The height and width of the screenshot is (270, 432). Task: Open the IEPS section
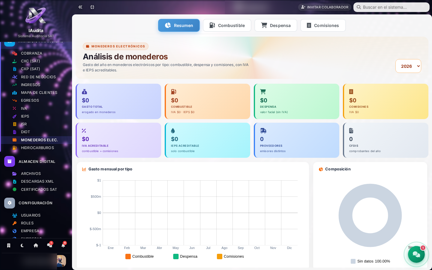pyautogui.click(x=36, y=116)
